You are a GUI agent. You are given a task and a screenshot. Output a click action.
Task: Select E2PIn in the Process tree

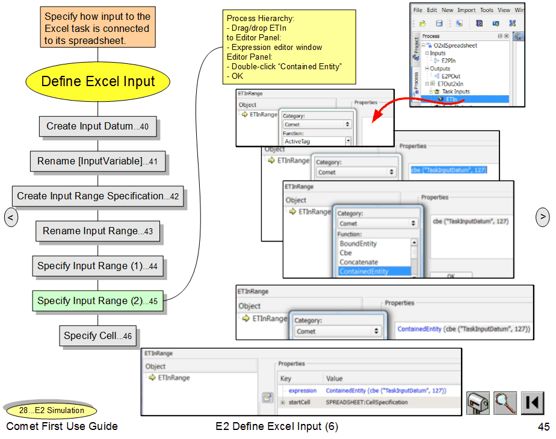(448, 61)
